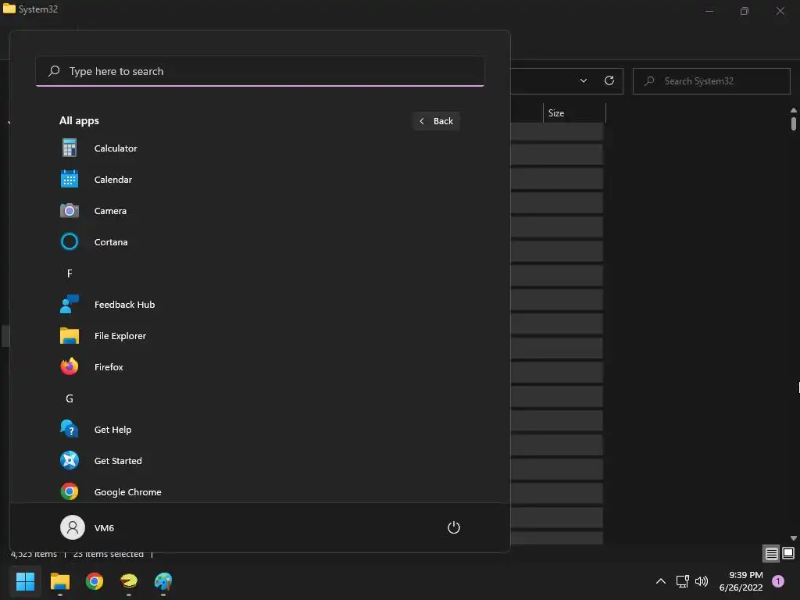The width and height of the screenshot is (800, 600).
Task: Open the network icon in system tray
Action: click(x=682, y=581)
